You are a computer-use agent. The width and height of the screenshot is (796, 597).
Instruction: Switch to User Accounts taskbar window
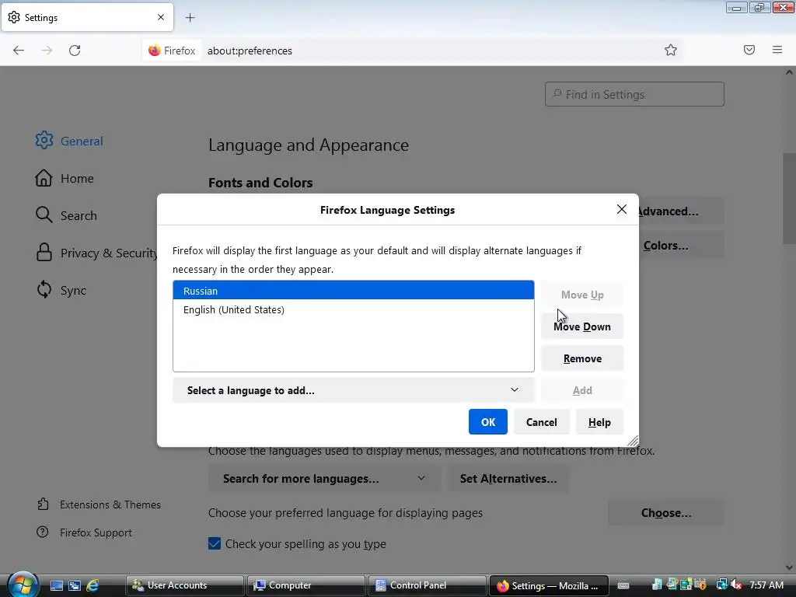(x=185, y=585)
